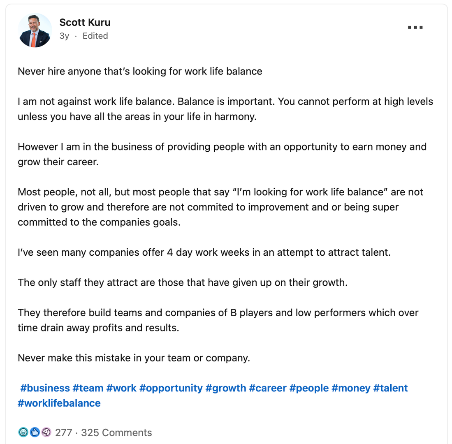Click the #career hashtag

(267, 388)
